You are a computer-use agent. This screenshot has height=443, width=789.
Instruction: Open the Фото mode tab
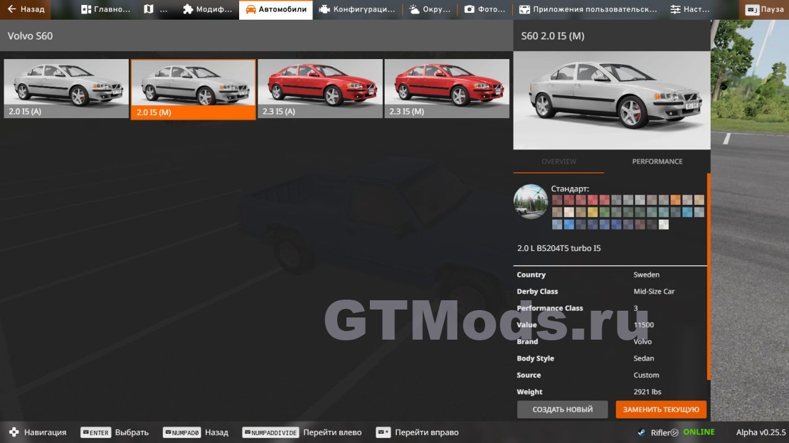484,9
